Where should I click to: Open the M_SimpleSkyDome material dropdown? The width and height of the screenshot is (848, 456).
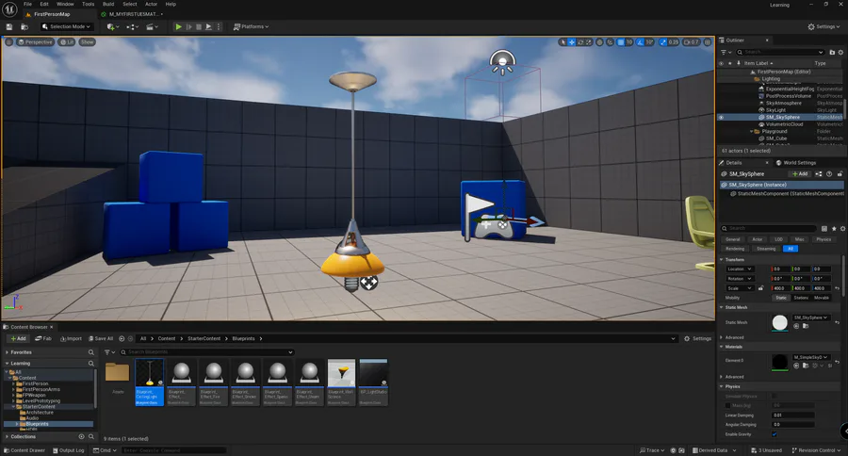click(810, 357)
